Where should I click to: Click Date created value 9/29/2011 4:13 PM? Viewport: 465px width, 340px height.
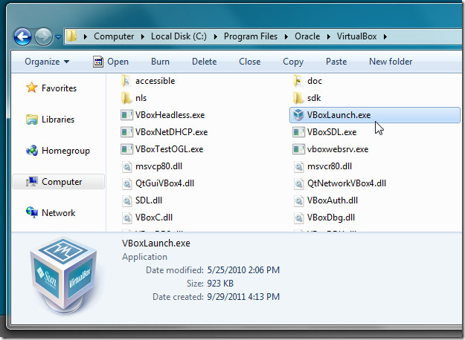click(x=243, y=297)
